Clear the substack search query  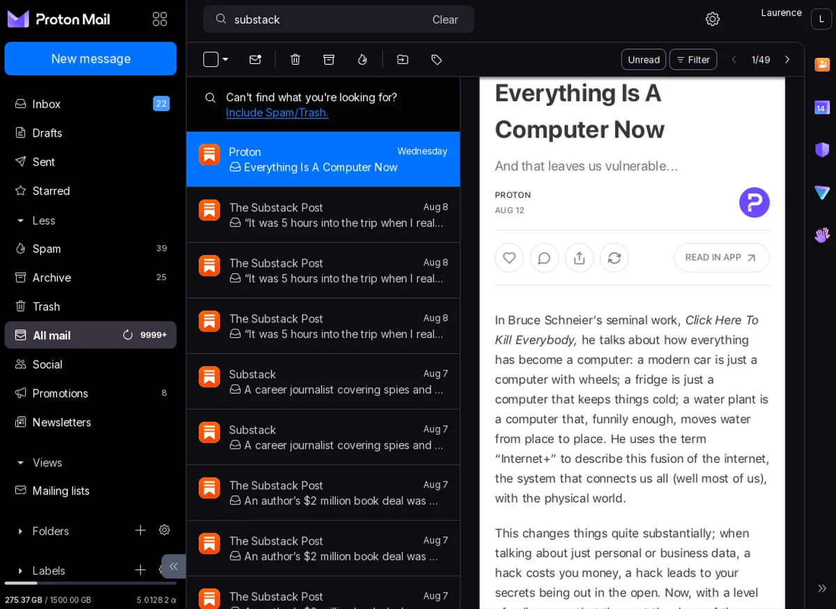445,20
